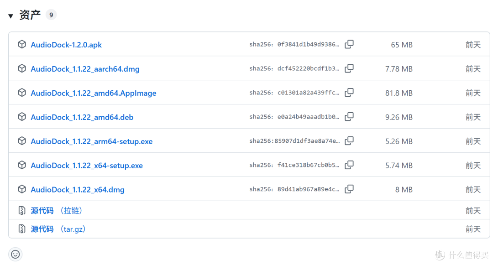Image resolution: width=493 pixels, height=265 pixels.
Task: Collapse the 资产 assets section triangle
Action: tap(10, 16)
